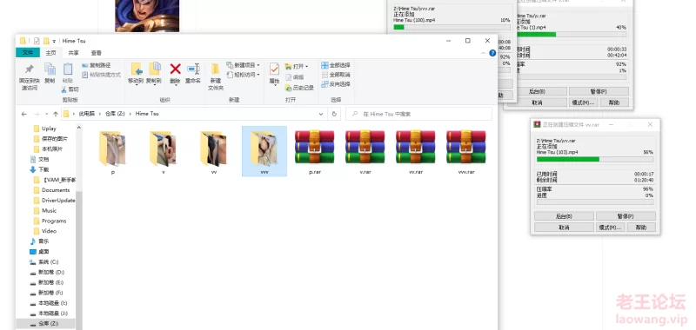This screenshot has height=330, width=696.
Task: Click the blue help question mark icon
Action: pyautogui.click(x=492, y=53)
